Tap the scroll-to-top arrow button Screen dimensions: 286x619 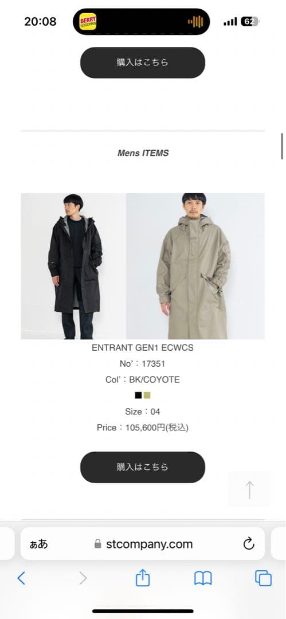click(x=250, y=489)
